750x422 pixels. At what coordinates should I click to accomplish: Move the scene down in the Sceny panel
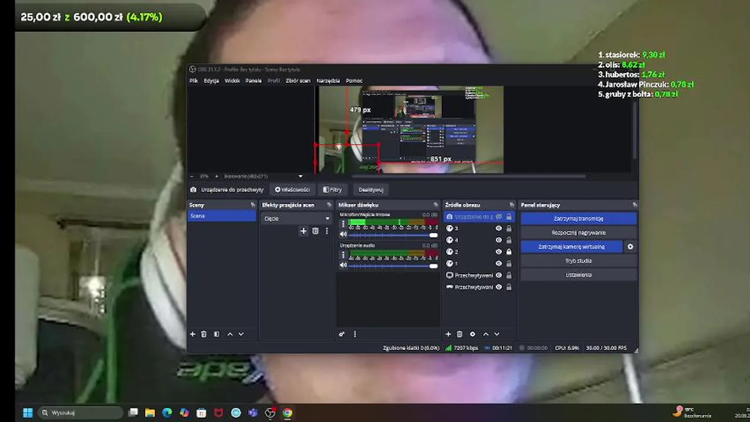point(241,334)
